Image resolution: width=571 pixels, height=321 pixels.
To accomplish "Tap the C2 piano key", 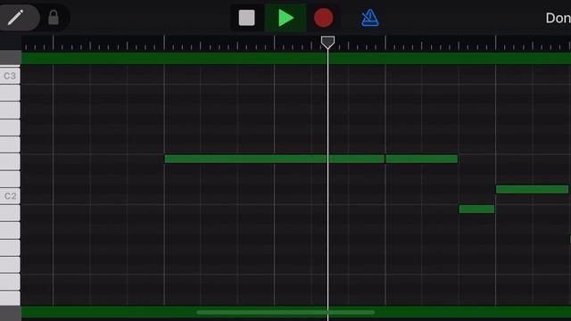I will coord(10,196).
